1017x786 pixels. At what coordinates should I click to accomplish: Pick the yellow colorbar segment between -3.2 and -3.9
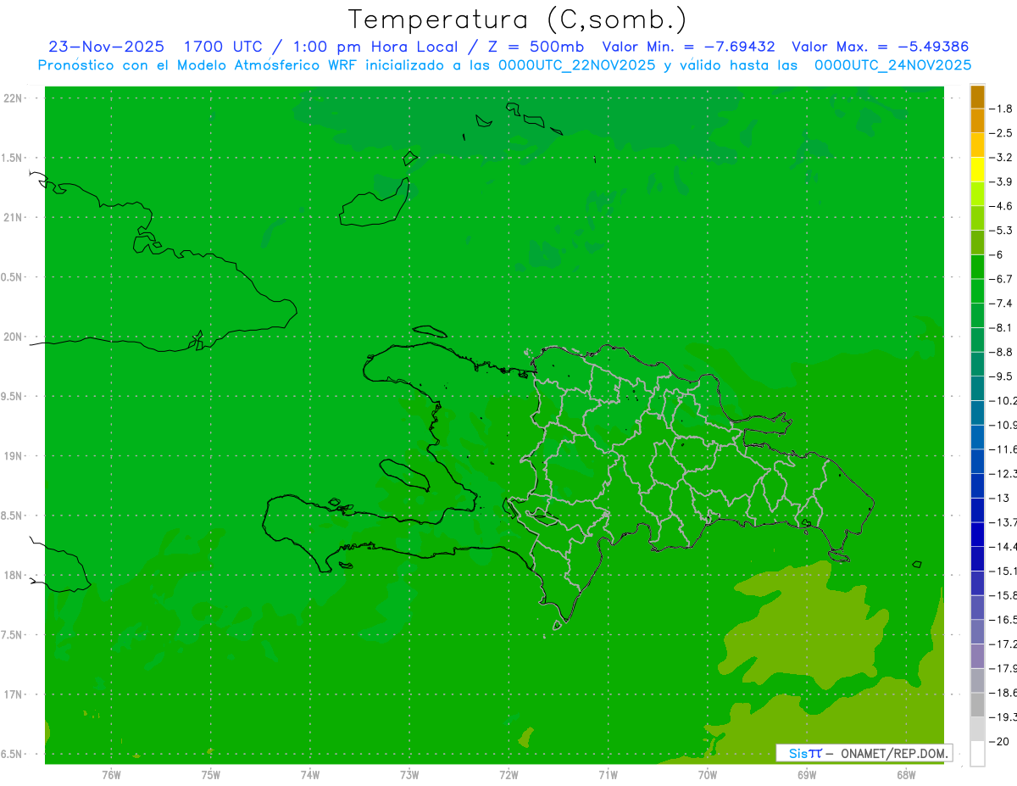[977, 170]
